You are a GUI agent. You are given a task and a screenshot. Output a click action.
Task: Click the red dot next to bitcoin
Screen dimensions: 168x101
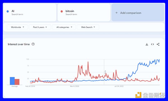[62, 11]
